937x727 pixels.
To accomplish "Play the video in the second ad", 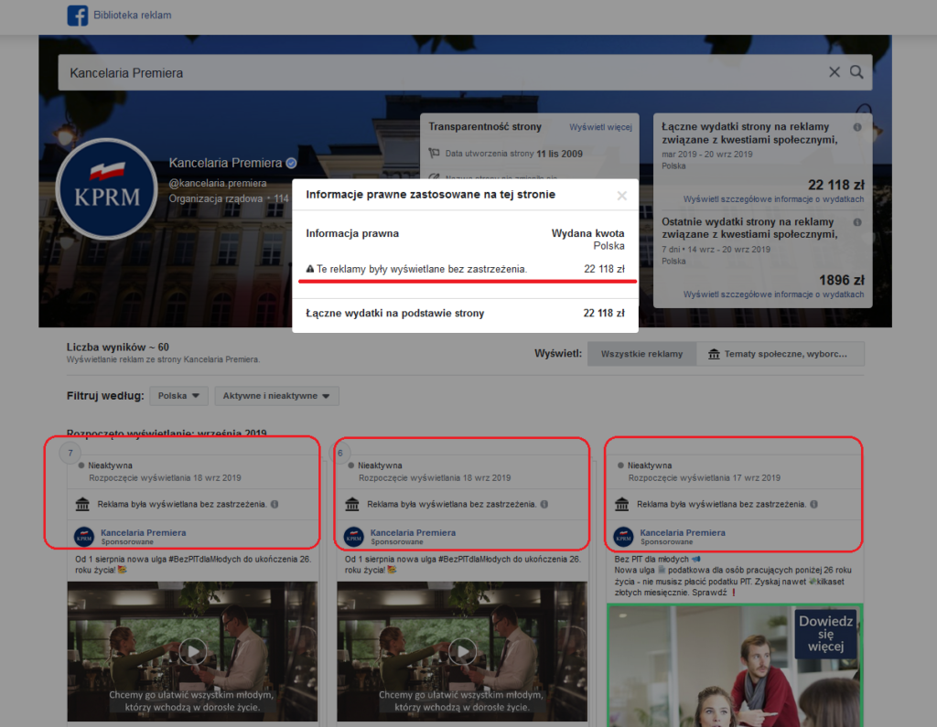I will point(462,651).
